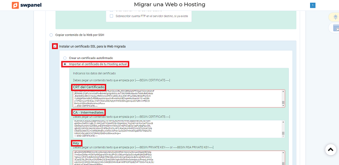Click the END CERTIFICATE line in CRT text area
Viewport: 339px width, 165px height.
click(x=86, y=106)
